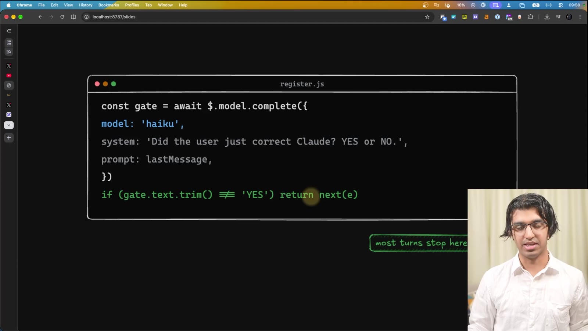The image size is (588, 331).
Task: View site information for localhost
Action: point(87,17)
